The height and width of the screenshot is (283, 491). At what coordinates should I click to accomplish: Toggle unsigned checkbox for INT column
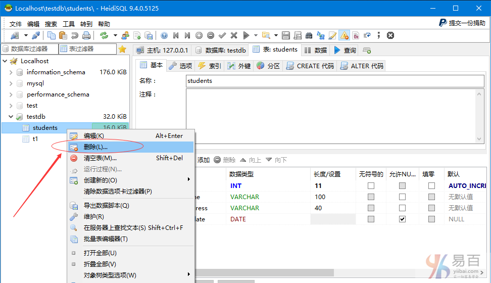point(371,186)
